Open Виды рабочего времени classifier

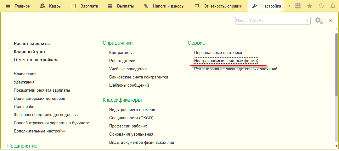tap(132, 110)
